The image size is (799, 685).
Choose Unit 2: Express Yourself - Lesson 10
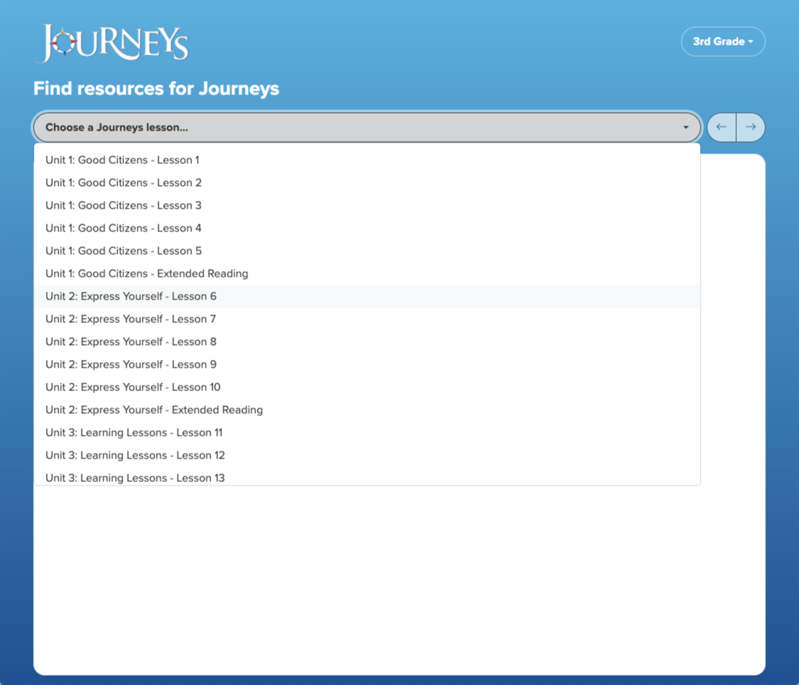(367, 387)
